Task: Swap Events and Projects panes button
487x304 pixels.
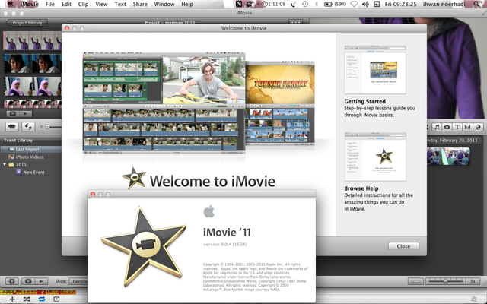Action: (28, 127)
